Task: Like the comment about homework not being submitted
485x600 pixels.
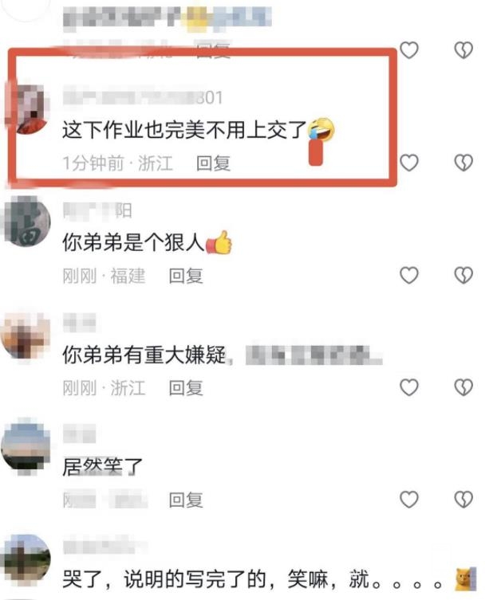Action: pyautogui.click(x=409, y=163)
